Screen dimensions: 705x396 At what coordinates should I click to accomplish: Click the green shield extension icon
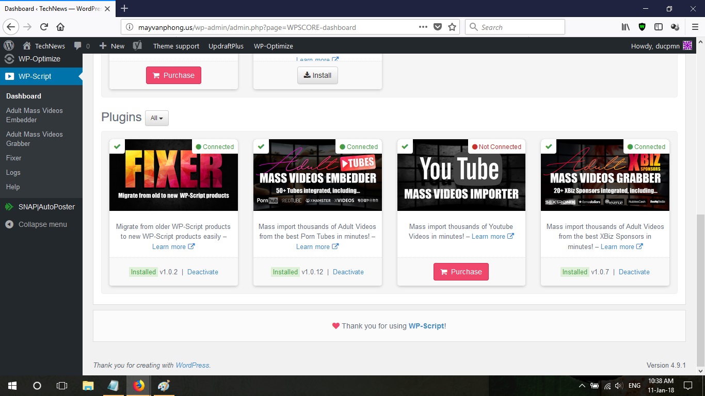tap(642, 27)
